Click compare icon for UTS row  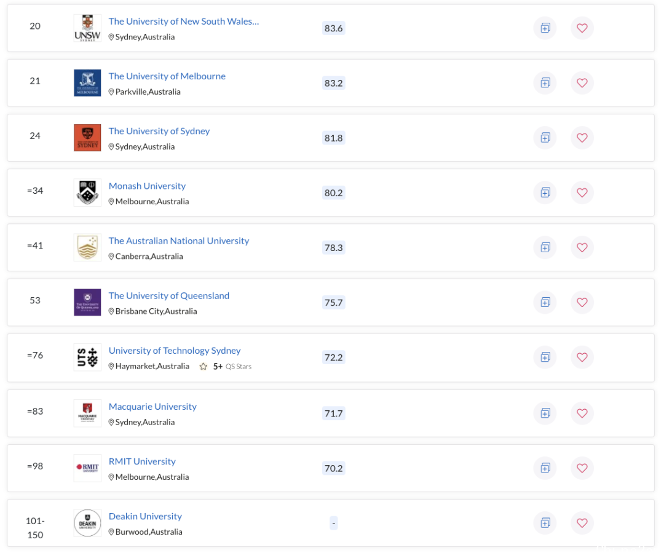(545, 357)
